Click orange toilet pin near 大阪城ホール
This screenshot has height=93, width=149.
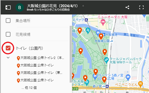(x=80, y=30)
